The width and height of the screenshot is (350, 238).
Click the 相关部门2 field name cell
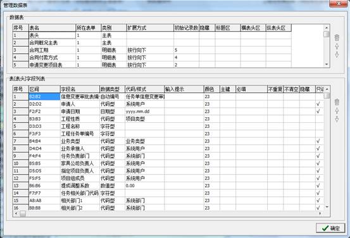pyautogui.click(x=80, y=208)
